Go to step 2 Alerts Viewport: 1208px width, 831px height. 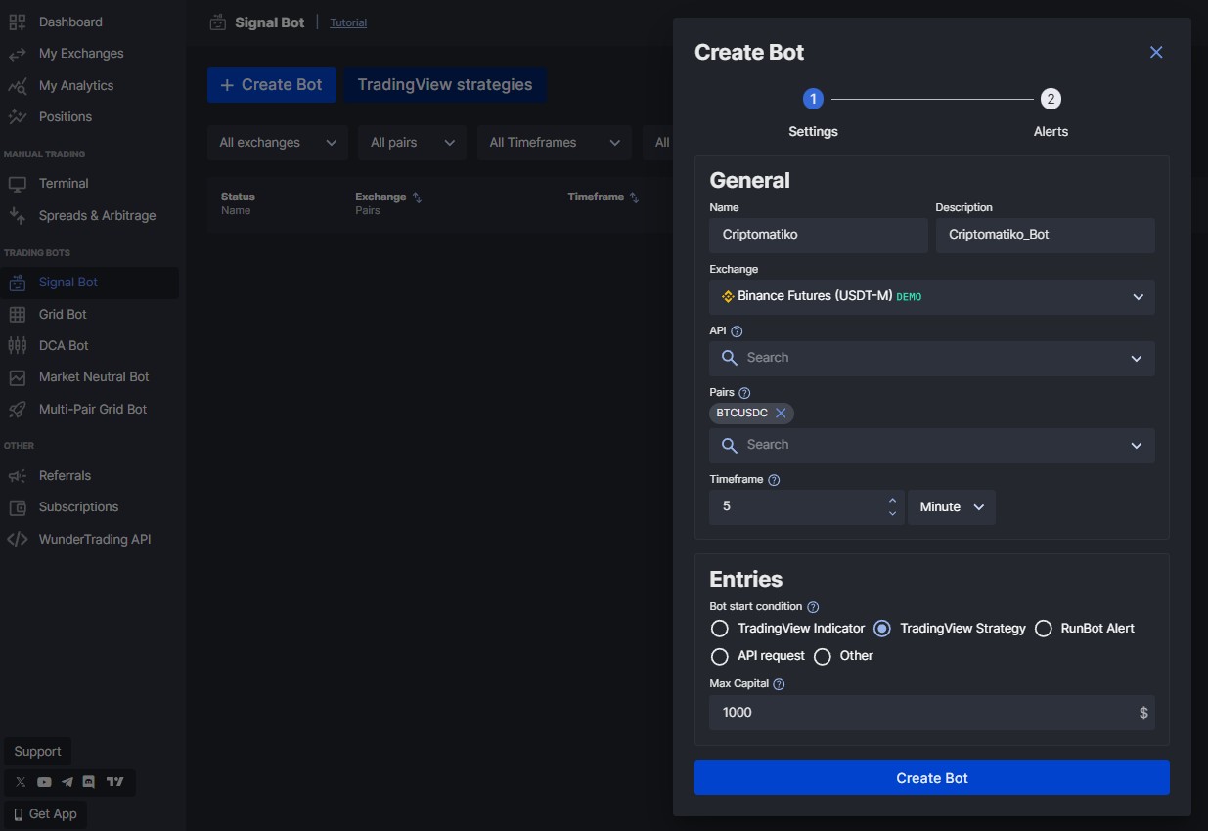tap(1051, 99)
